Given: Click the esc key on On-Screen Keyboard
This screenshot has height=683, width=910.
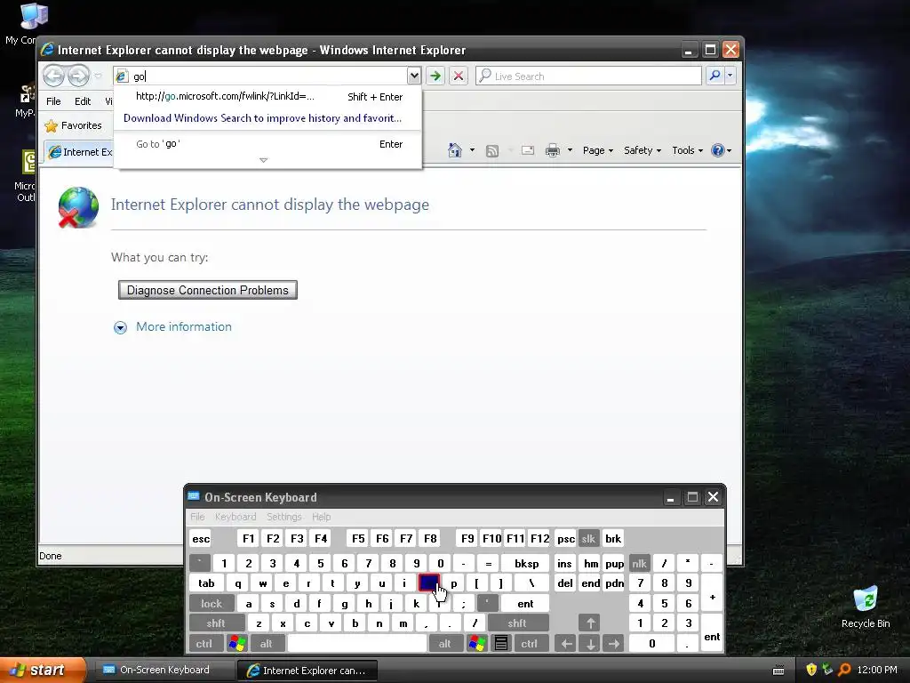Looking at the screenshot, I should pyautogui.click(x=201, y=539).
